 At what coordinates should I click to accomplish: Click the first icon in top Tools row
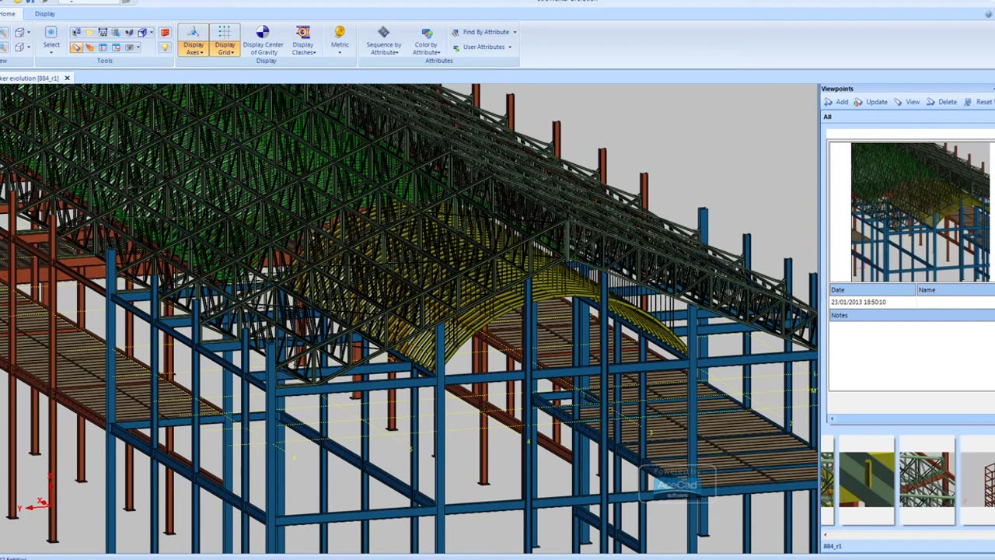point(76,32)
